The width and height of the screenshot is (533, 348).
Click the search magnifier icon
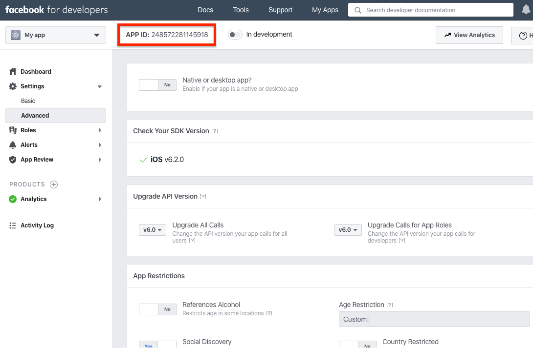point(357,10)
